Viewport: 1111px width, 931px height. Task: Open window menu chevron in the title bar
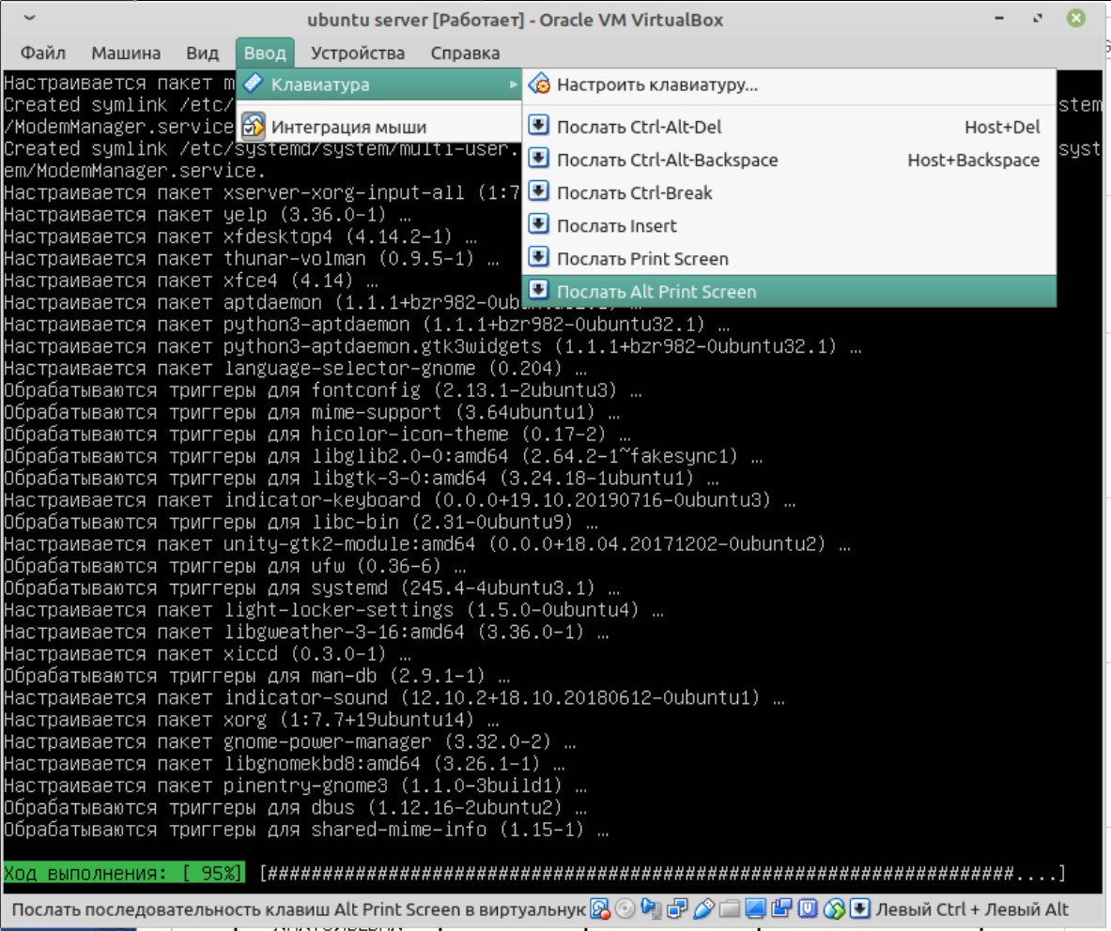[29, 18]
